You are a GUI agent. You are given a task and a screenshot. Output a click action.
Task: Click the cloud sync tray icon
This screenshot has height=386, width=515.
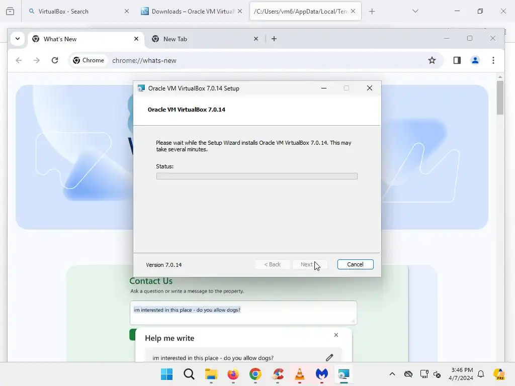(408, 374)
